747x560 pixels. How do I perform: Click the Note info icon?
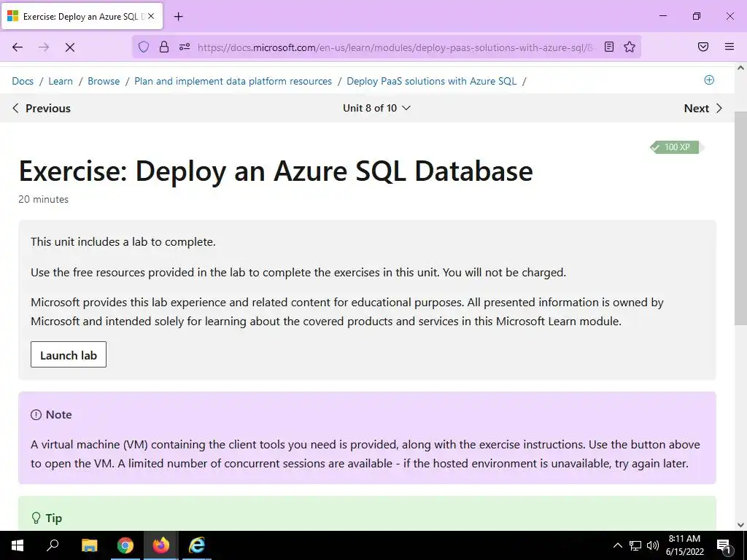click(36, 415)
